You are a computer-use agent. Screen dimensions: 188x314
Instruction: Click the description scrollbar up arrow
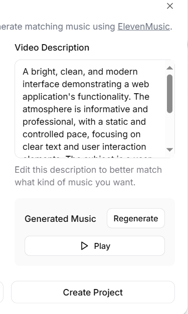click(x=170, y=68)
